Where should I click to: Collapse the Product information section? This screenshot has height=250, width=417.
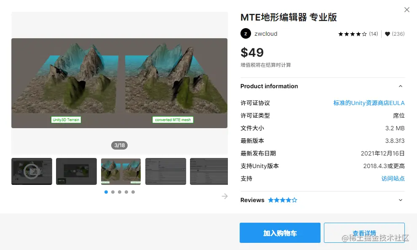click(401, 86)
